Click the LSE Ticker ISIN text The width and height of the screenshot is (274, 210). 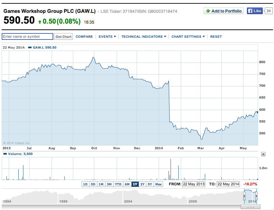(139, 11)
